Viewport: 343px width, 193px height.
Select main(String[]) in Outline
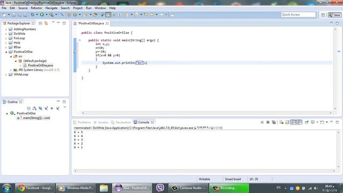point(36,118)
